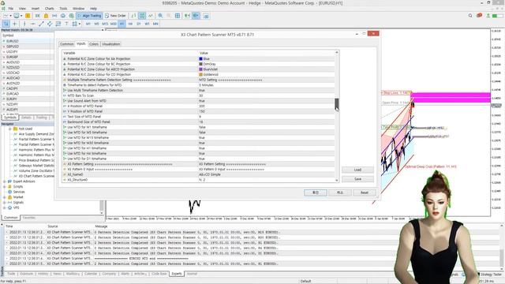
Task: Click the Reset button in dialog
Action: pos(365,192)
